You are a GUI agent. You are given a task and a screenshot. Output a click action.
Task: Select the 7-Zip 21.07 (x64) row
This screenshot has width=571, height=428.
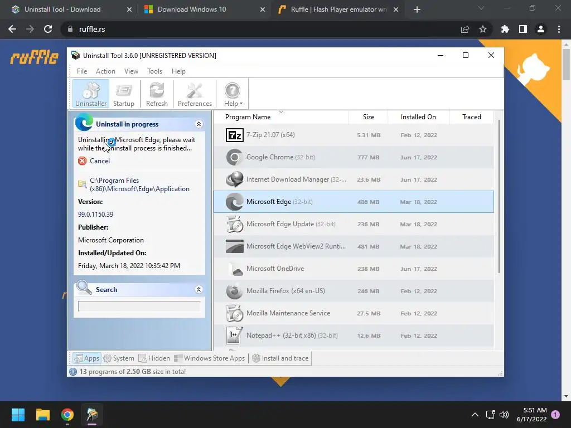(x=354, y=135)
